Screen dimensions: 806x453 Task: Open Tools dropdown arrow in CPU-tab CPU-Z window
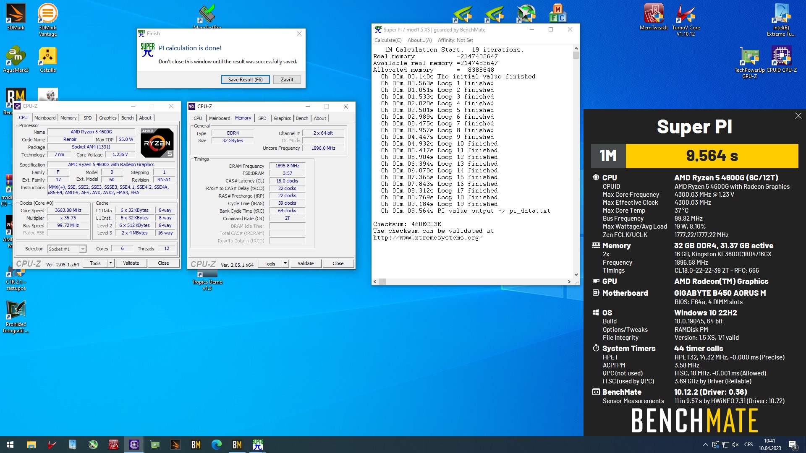click(110, 263)
